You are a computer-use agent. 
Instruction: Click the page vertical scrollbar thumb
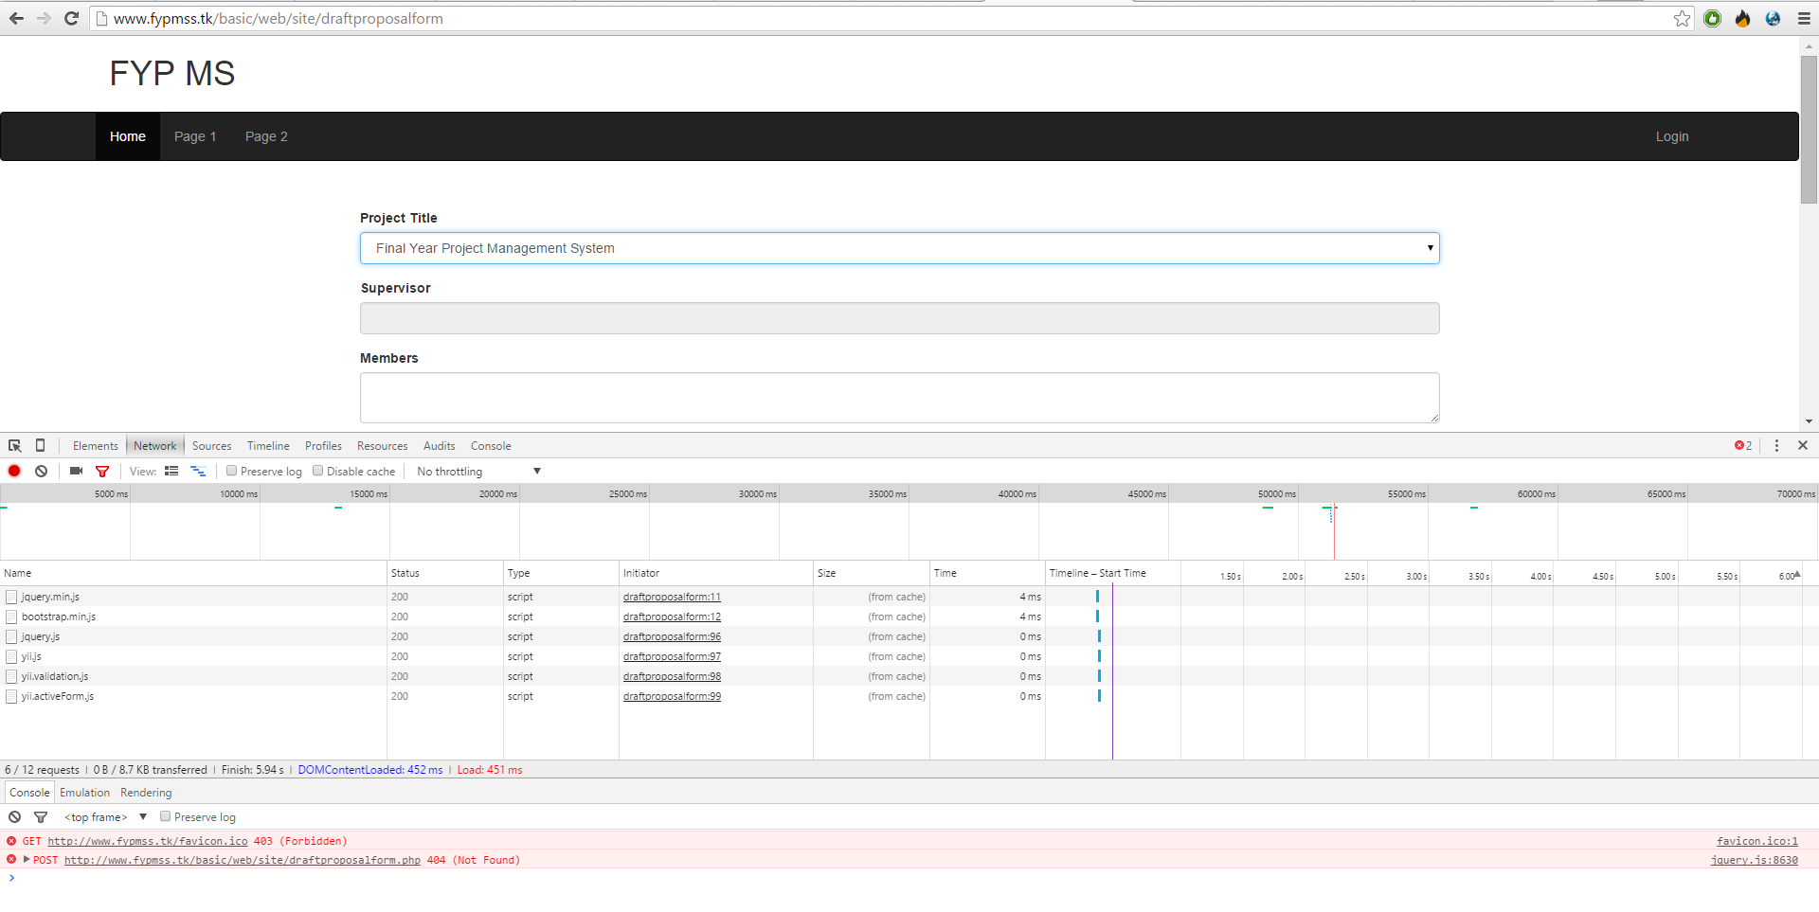[1809, 130]
